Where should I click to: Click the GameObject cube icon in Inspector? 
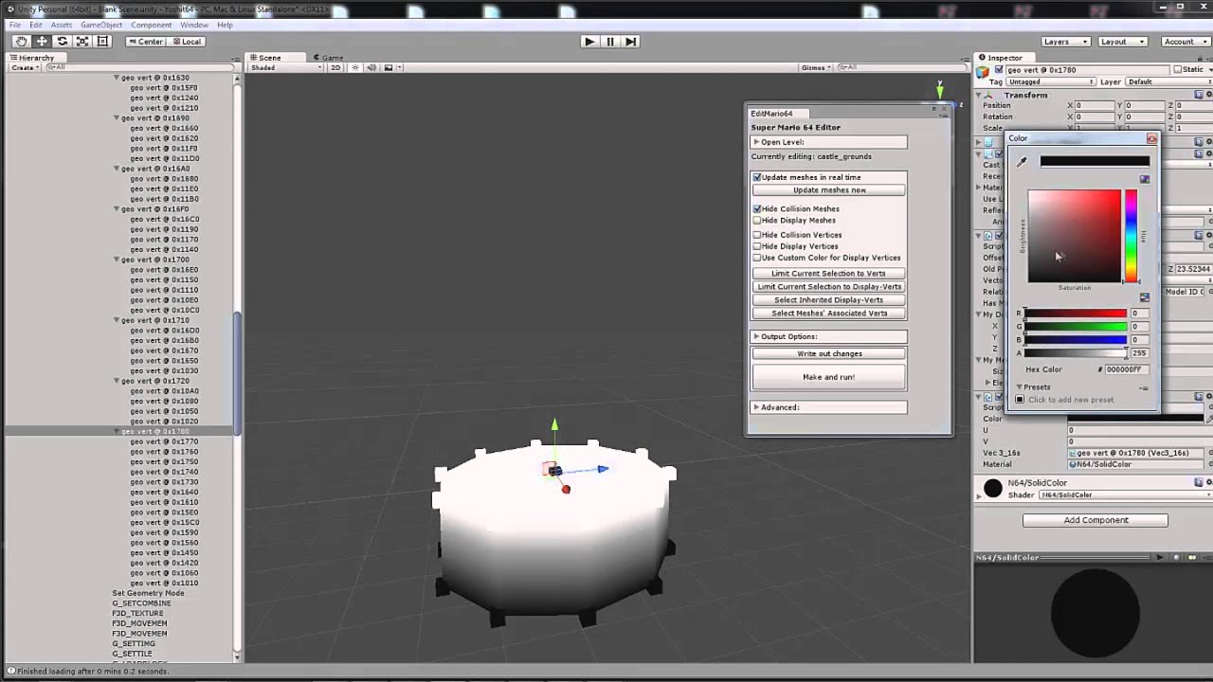click(985, 72)
